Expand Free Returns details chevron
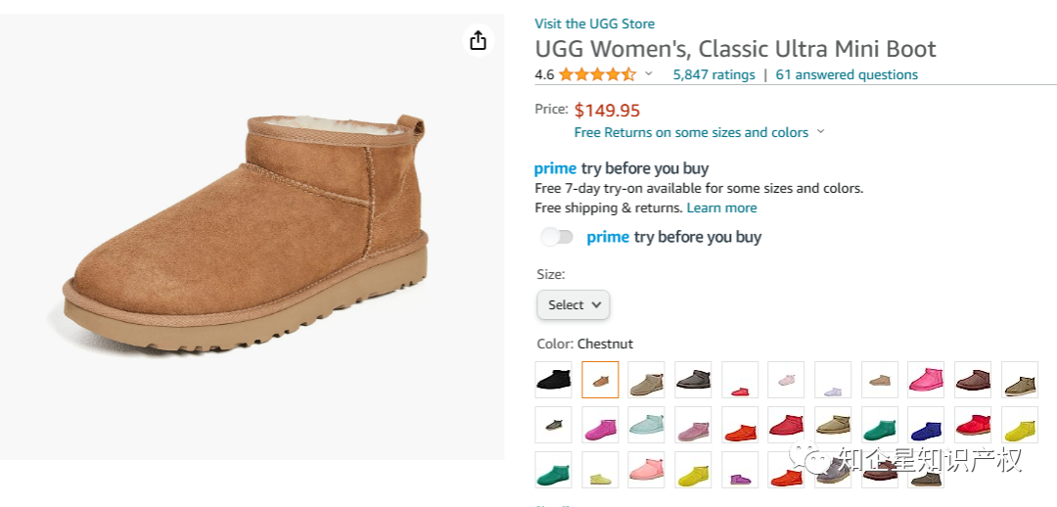The image size is (1057, 507). 820,132
